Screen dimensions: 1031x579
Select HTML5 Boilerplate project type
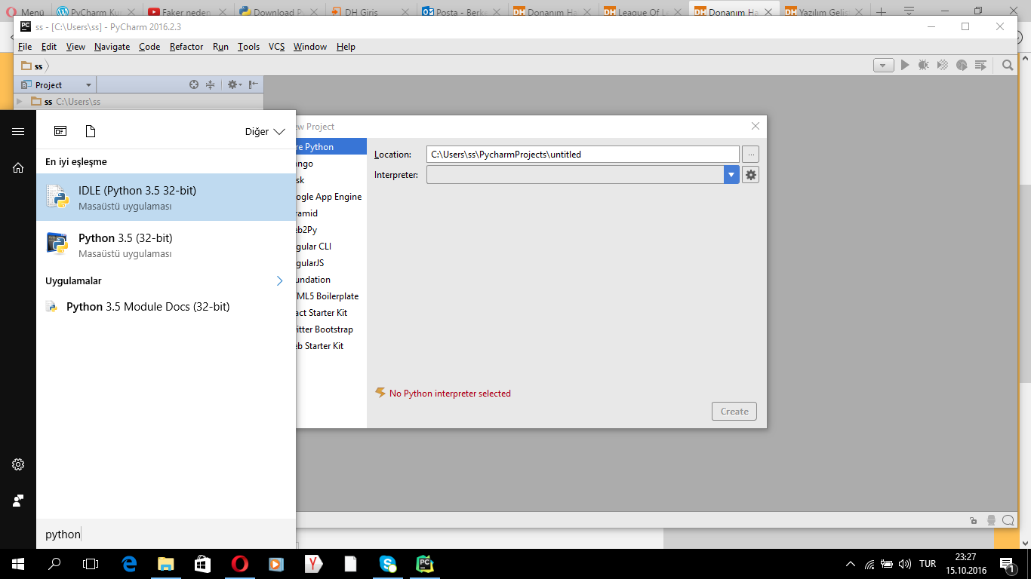[329, 296]
